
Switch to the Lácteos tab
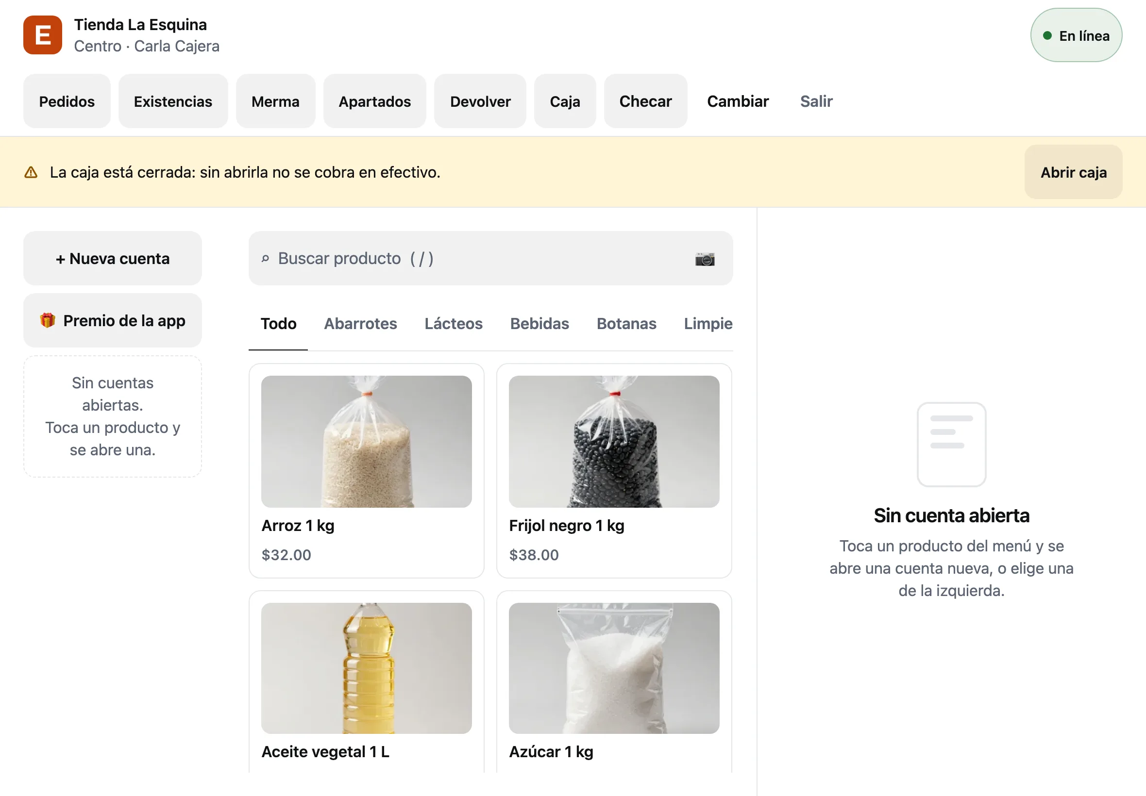click(453, 324)
